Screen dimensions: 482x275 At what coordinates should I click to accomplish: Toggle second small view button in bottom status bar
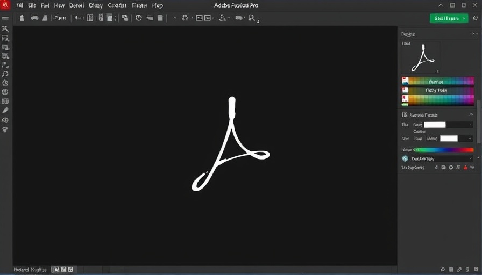tap(63, 270)
